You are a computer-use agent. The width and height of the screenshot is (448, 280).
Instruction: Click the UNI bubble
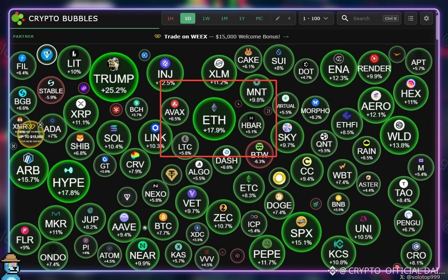363,228
